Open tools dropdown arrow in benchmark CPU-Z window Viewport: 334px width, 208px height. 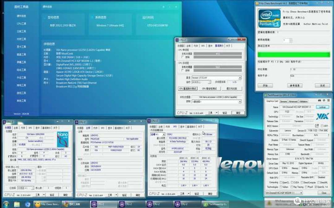pos(216,113)
